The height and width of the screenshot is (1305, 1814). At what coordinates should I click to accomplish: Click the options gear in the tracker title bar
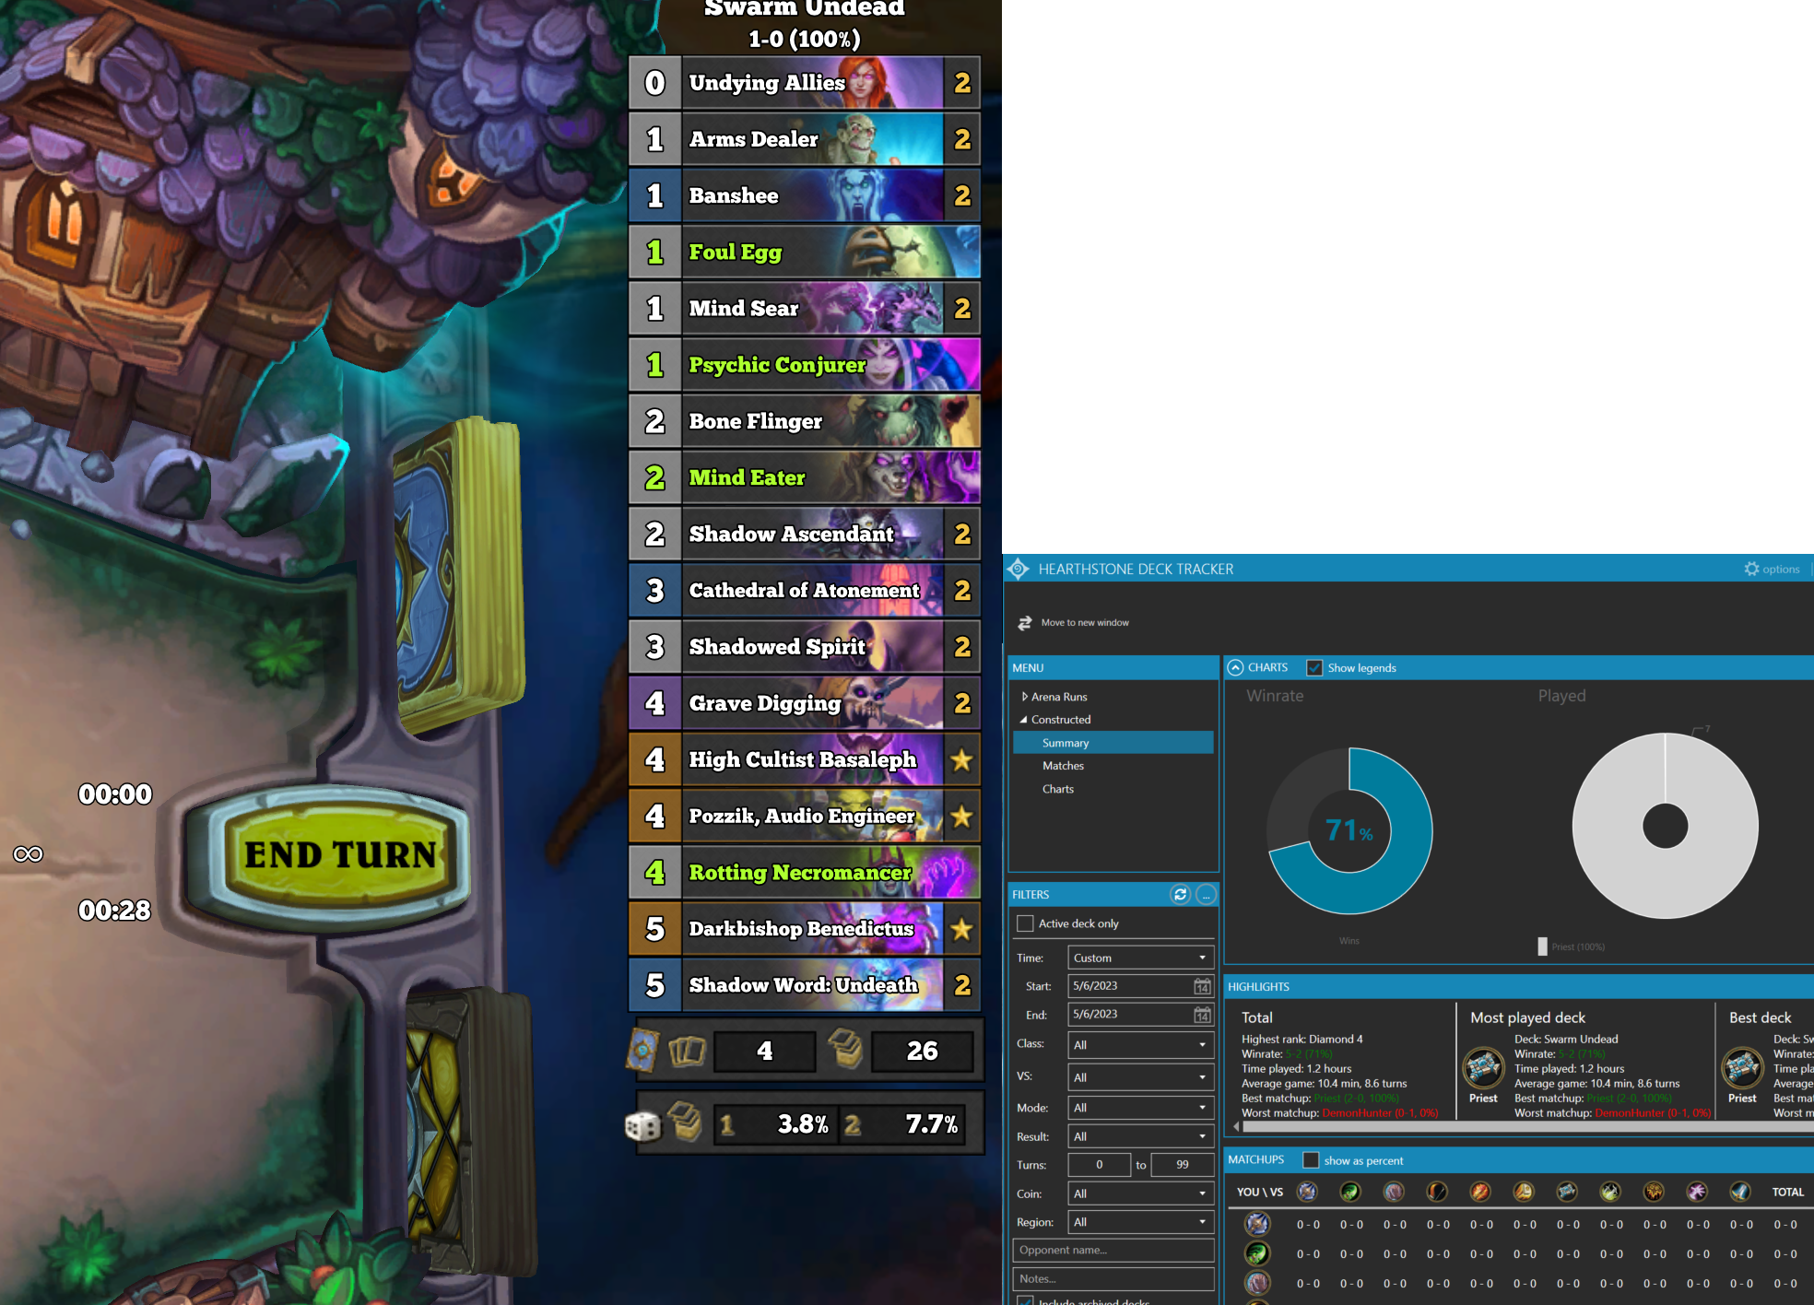click(1752, 569)
